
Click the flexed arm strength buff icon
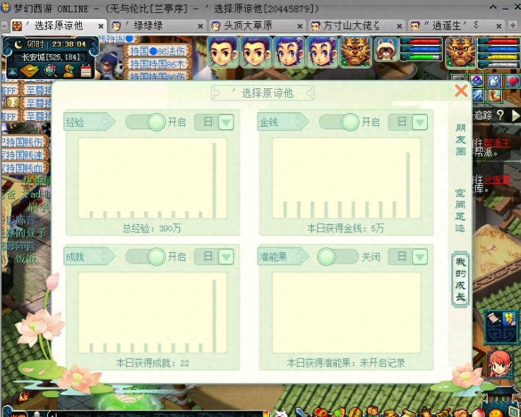[x=495, y=95]
